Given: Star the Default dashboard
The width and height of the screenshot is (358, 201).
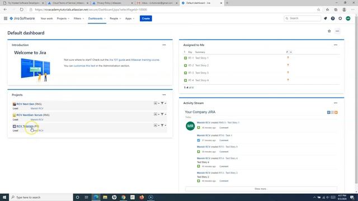Looking at the screenshot, I should pos(329,31).
